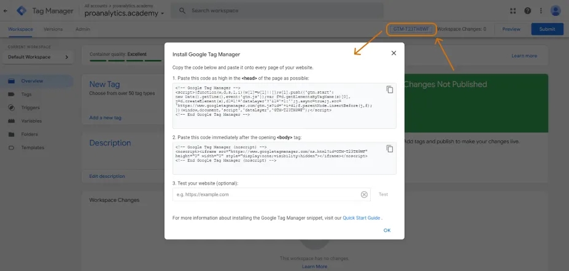Open the help question mark icon
The width and height of the screenshot is (569, 271).
click(x=528, y=10)
